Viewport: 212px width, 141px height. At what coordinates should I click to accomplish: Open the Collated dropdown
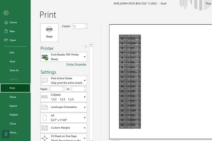tap(64, 97)
